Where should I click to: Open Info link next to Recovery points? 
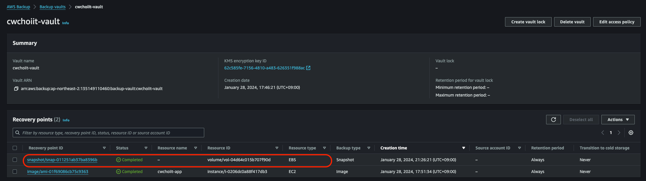click(x=66, y=120)
